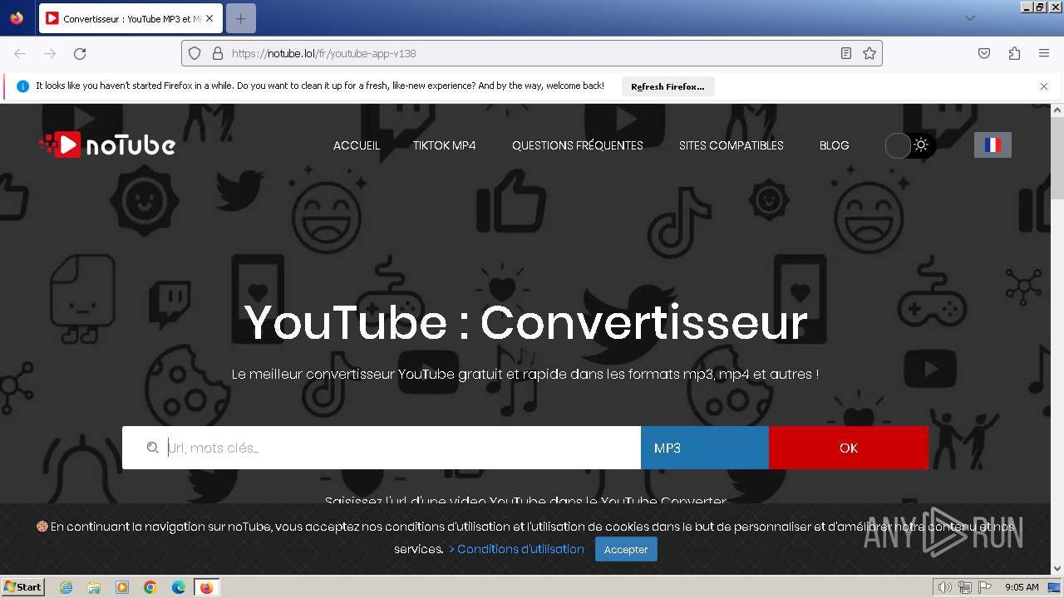Click the network tray icon
1064x598 pixels.
click(x=965, y=587)
